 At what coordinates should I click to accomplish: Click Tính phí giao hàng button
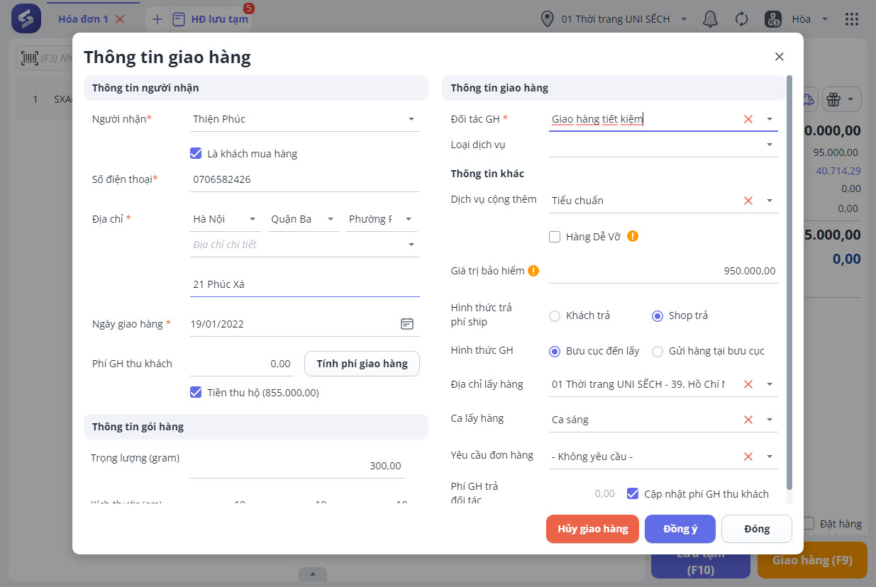coord(362,364)
